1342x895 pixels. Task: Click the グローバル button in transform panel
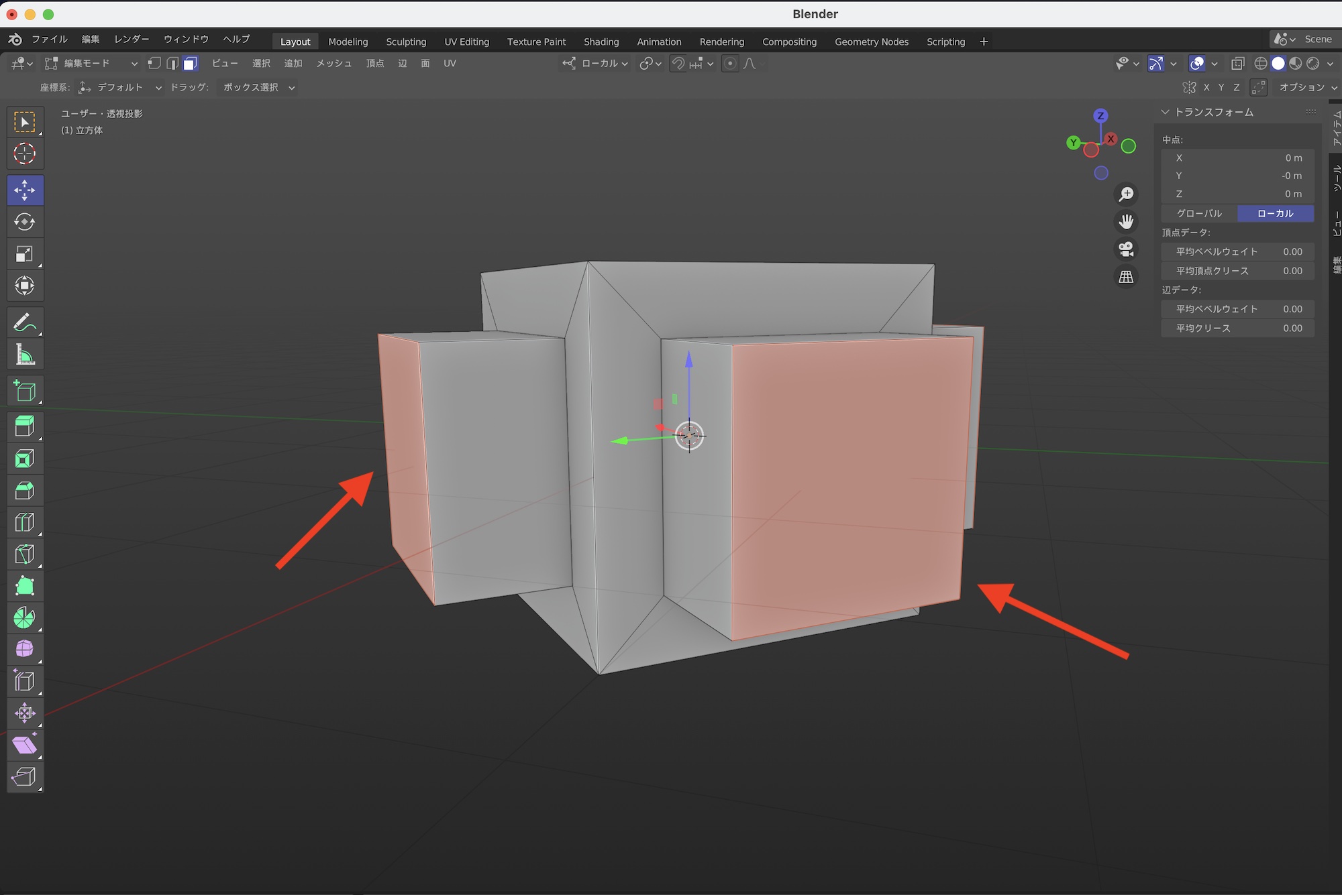point(1199,213)
